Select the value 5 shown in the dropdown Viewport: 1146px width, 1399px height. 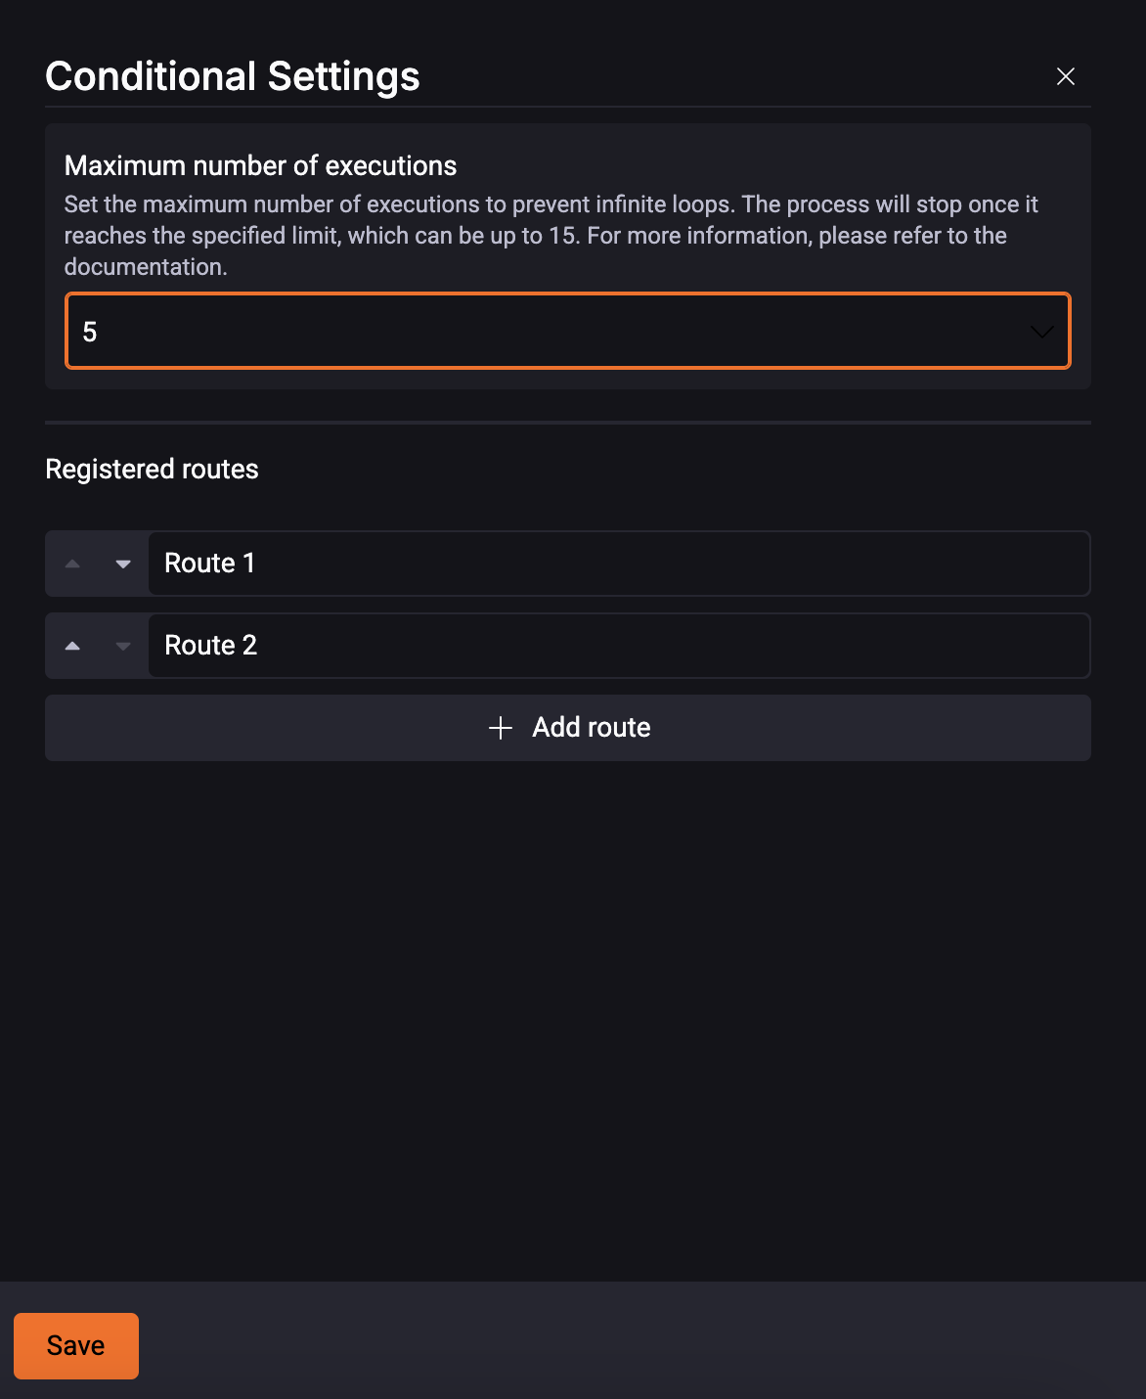[90, 333]
